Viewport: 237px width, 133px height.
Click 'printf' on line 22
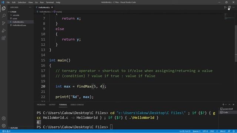click(x=62, y=97)
